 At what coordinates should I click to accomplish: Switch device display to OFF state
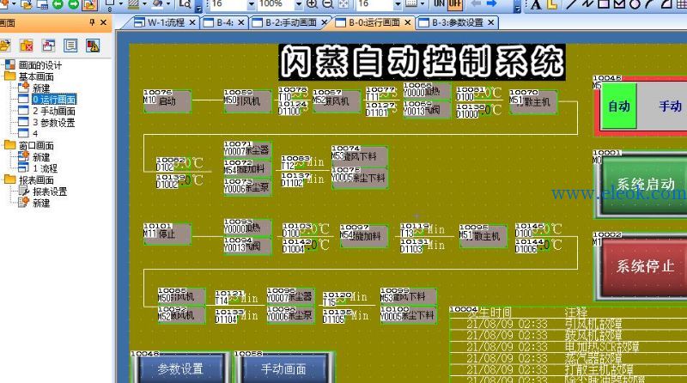coord(455,4)
